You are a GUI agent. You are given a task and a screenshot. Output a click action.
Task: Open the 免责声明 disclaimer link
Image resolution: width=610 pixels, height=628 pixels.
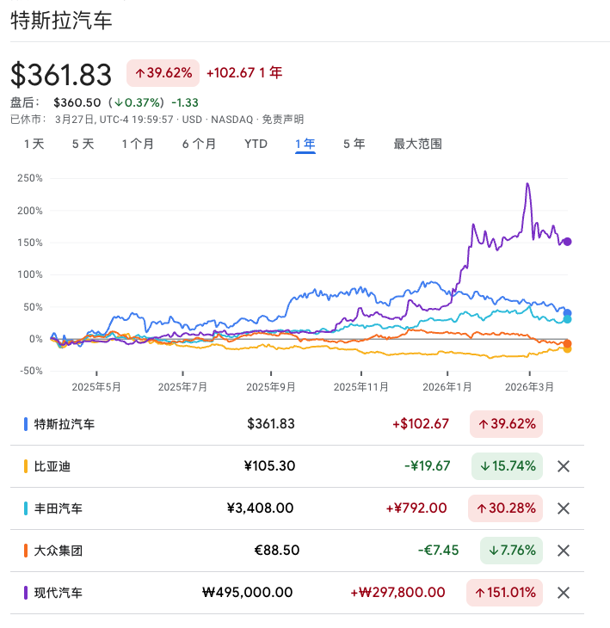283,120
